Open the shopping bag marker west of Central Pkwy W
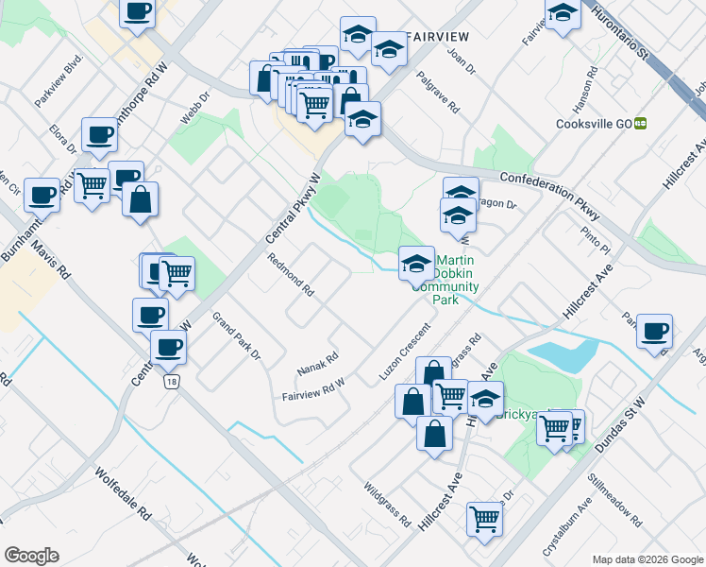This screenshot has height=567, width=706. tap(140, 201)
